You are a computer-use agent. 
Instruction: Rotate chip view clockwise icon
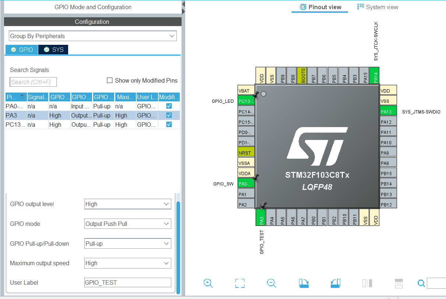(303, 283)
